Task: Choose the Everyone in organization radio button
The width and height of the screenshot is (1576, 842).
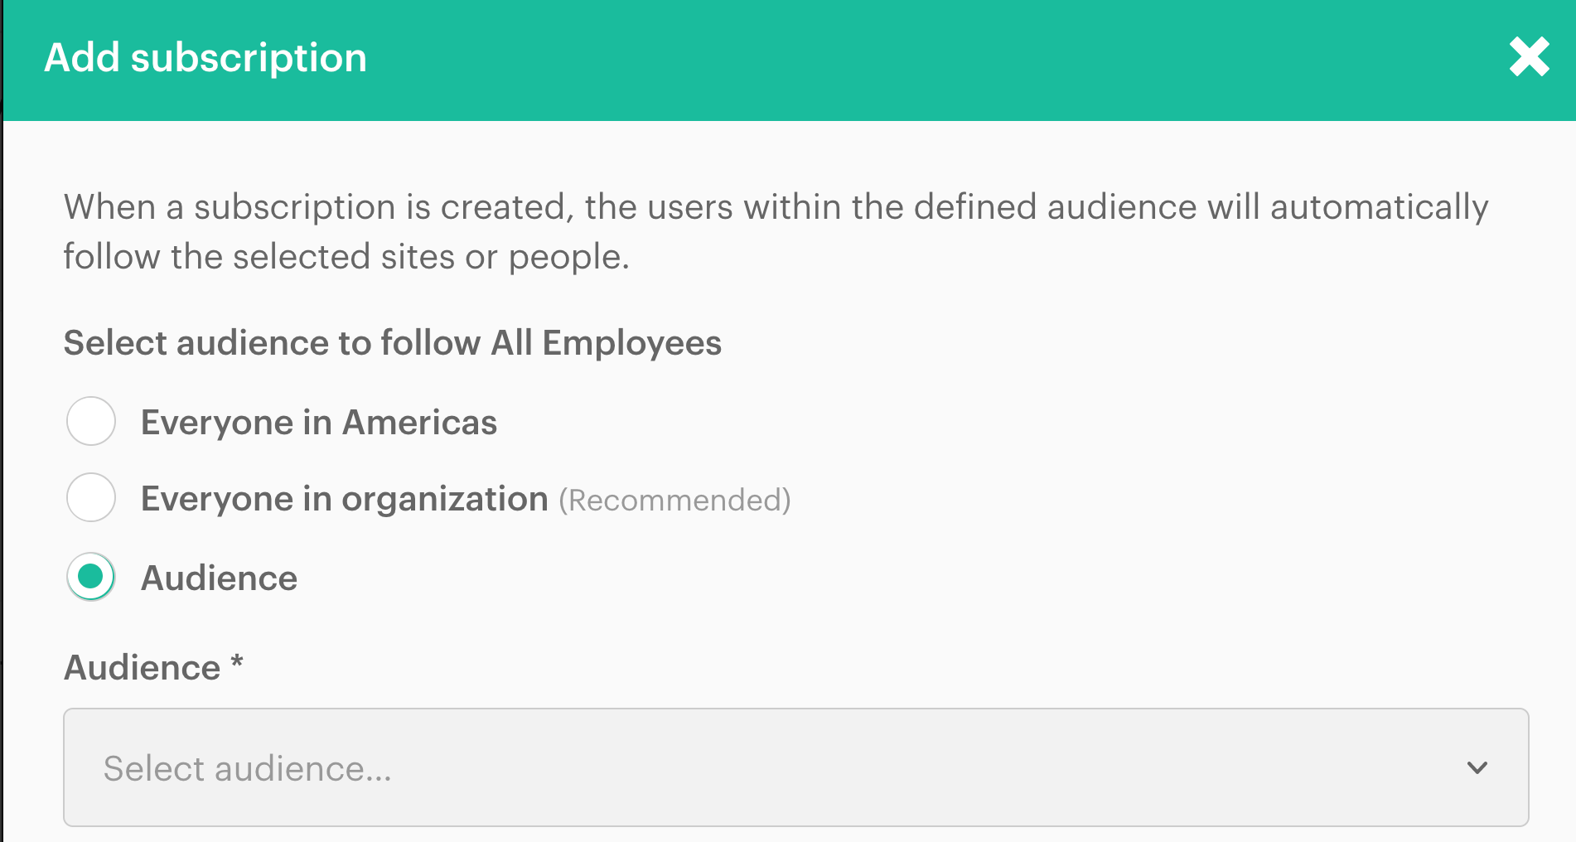Action: (91, 497)
